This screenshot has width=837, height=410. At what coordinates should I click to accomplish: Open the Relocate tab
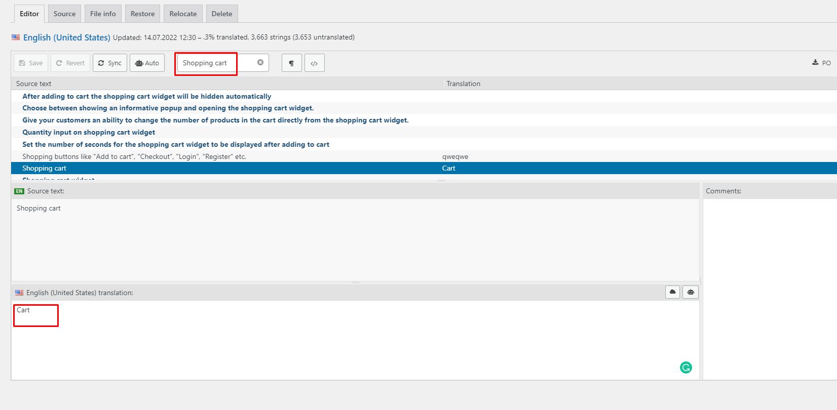pyautogui.click(x=183, y=14)
